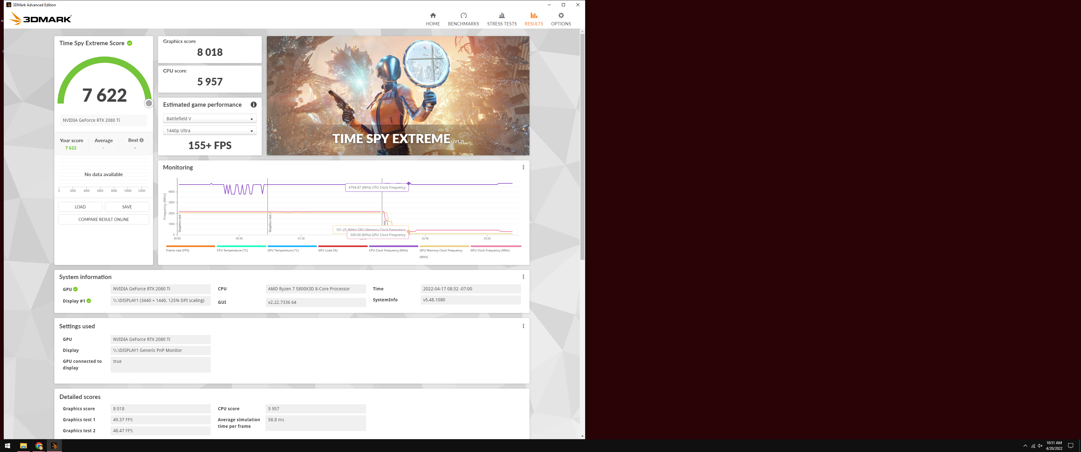Viewport: 1081px width, 452px height.
Task: Open the Benchmarks section
Action: (x=463, y=19)
